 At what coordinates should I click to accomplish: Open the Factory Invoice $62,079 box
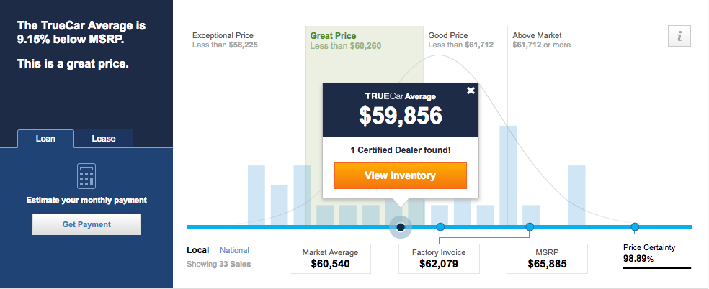coord(439,259)
